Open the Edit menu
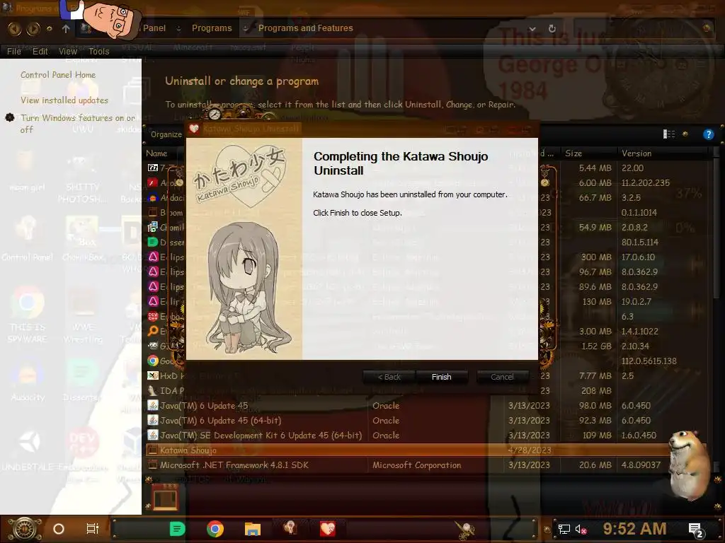725x543 pixels. pyautogui.click(x=40, y=51)
